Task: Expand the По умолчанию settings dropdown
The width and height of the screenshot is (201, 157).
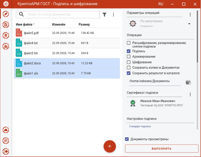Action: [189, 24]
